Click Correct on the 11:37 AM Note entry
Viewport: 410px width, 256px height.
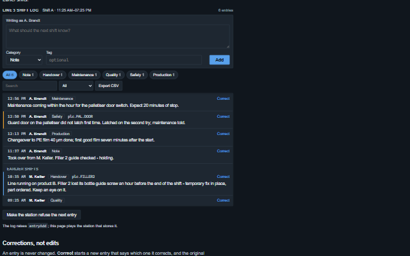(223, 151)
